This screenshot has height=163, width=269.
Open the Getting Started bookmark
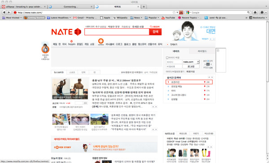35,17
